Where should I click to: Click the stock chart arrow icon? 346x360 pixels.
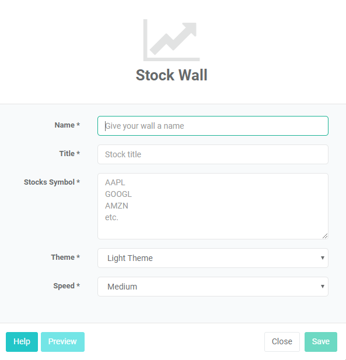172,40
